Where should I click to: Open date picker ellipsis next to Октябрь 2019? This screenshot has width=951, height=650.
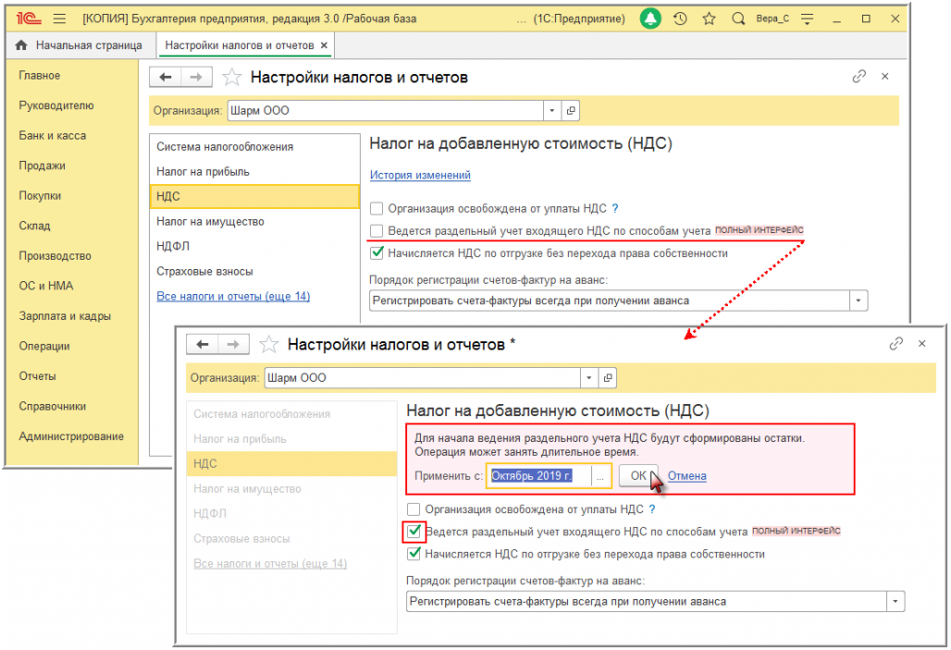[599, 476]
